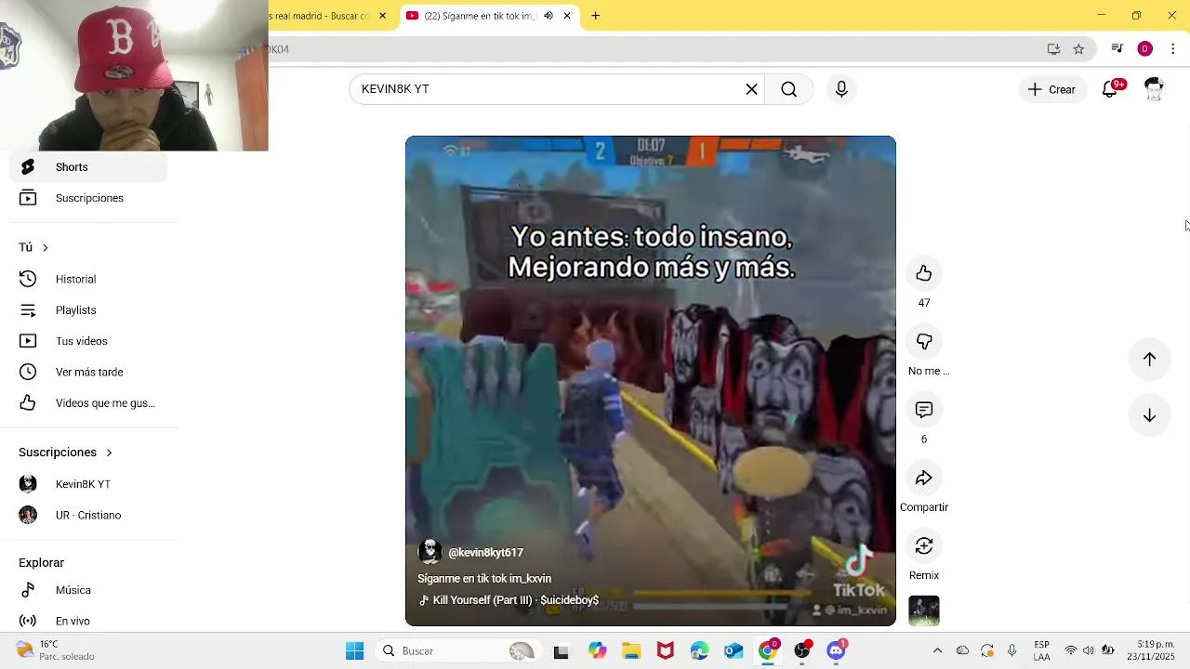Image resolution: width=1190 pixels, height=669 pixels.
Task: Open the media control icon in Chrome
Action: [1117, 49]
